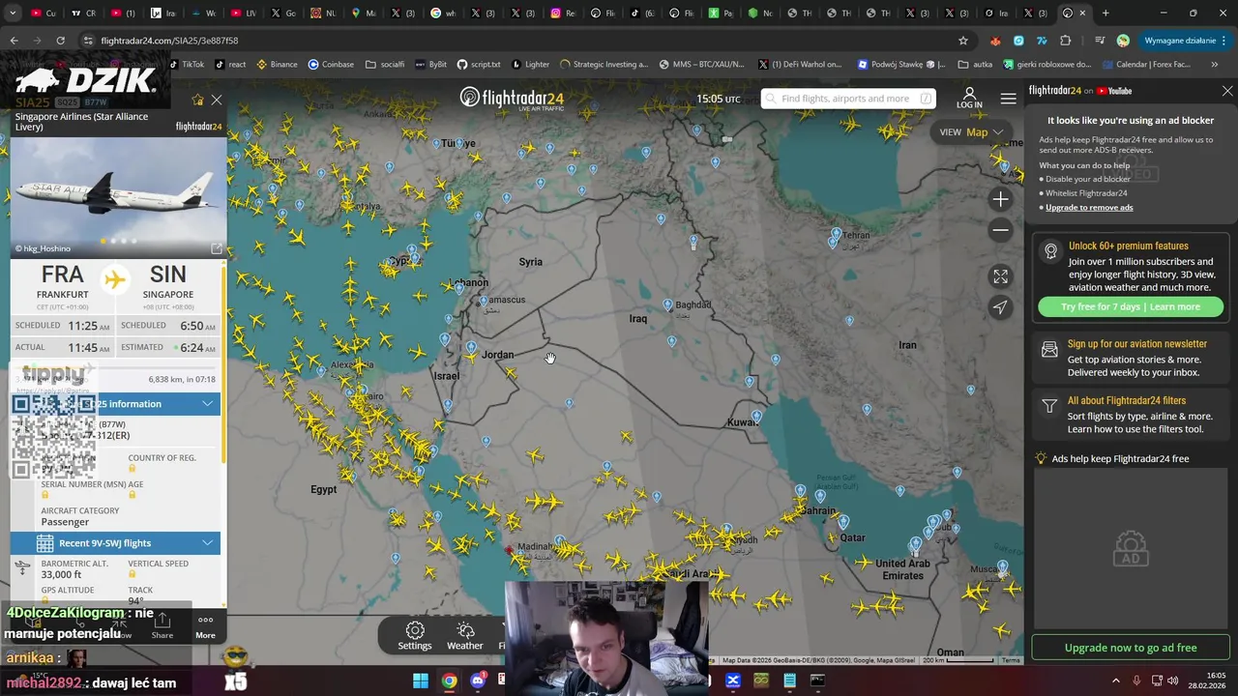The width and height of the screenshot is (1238, 696).
Task: Click the browser address bar URL
Action: [x=169, y=41]
